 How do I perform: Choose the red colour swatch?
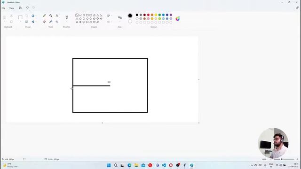click(x=148, y=15)
